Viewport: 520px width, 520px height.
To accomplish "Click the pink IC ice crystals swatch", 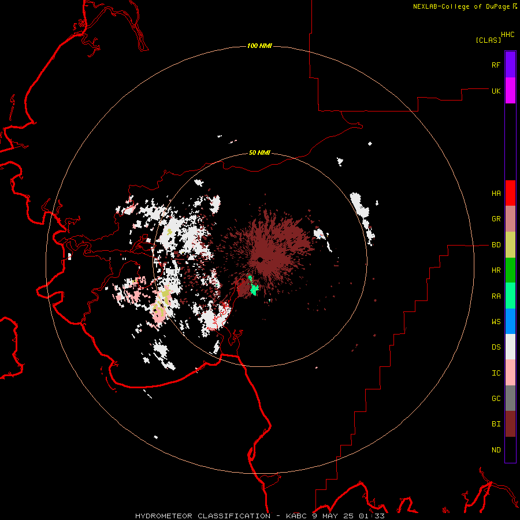I will (x=510, y=373).
